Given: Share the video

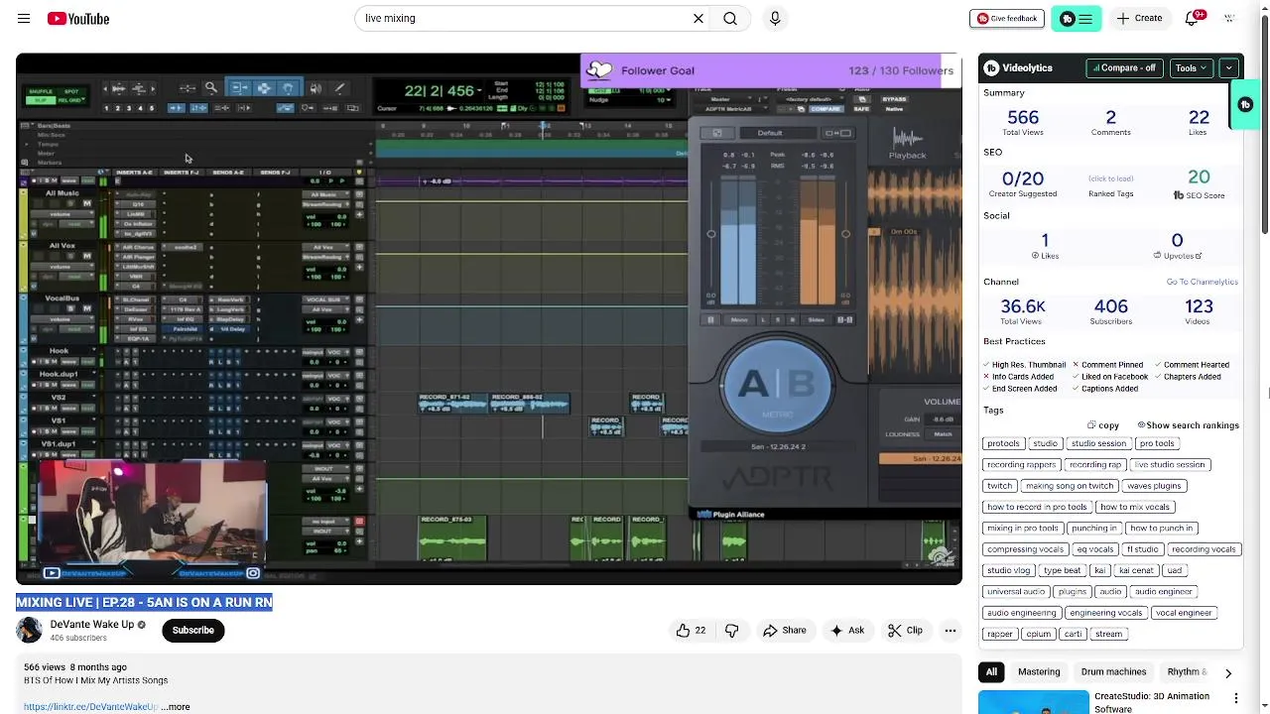Looking at the screenshot, I should click(x=784, y=630).
